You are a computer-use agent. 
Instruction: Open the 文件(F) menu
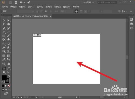pyautogui.click(x=5, y=7)
